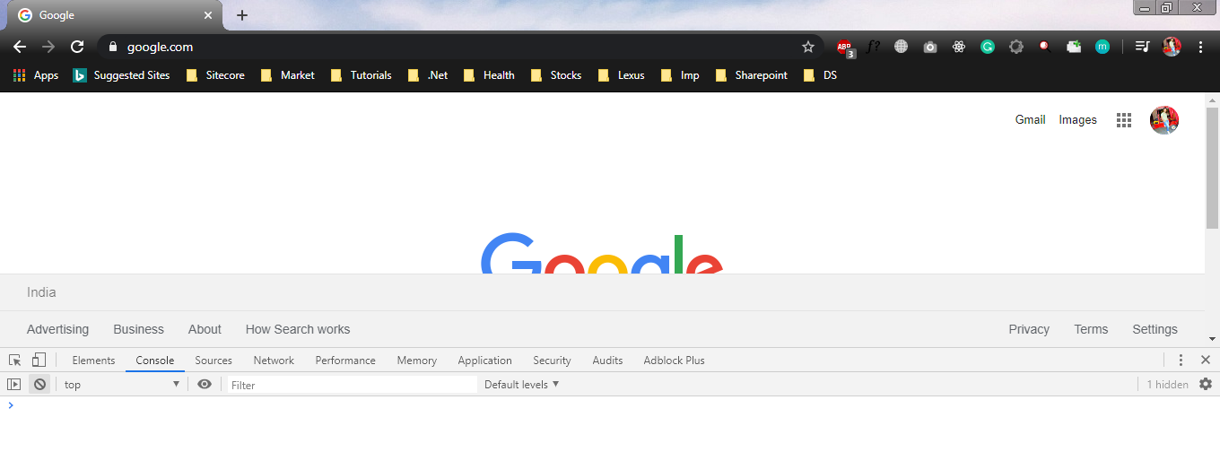Screen dimensions: 1220x452
Task: Open Chrome profile avatar in toolbar
Action: point(1172,47)
